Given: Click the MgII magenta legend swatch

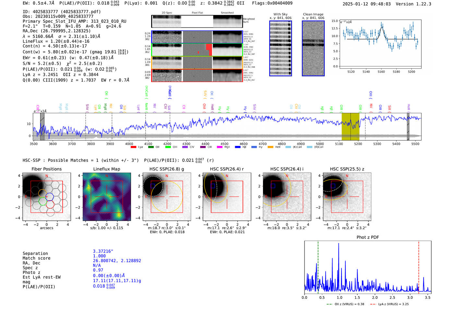Looking at the screenshot, I should pyautogui.click(x=220, y=147).
